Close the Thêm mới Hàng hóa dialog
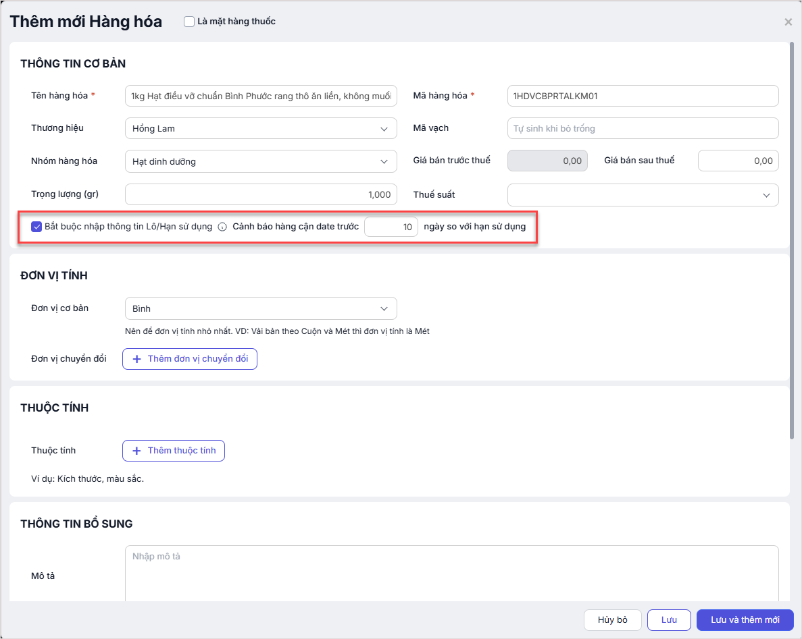Screen dimensions: 802x639 point(788,22)
